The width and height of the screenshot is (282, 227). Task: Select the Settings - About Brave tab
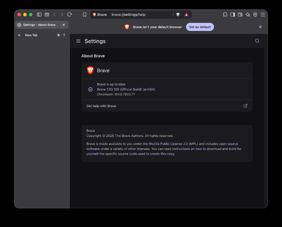[42, 25]
